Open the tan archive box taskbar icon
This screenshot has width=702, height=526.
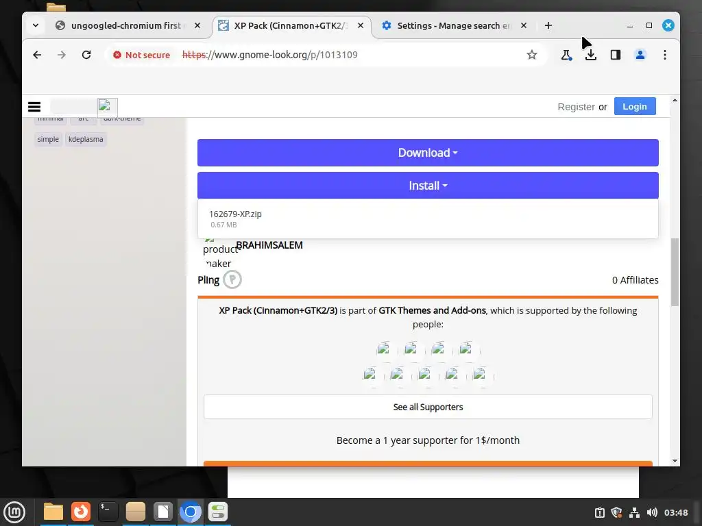tap(136, 512)
